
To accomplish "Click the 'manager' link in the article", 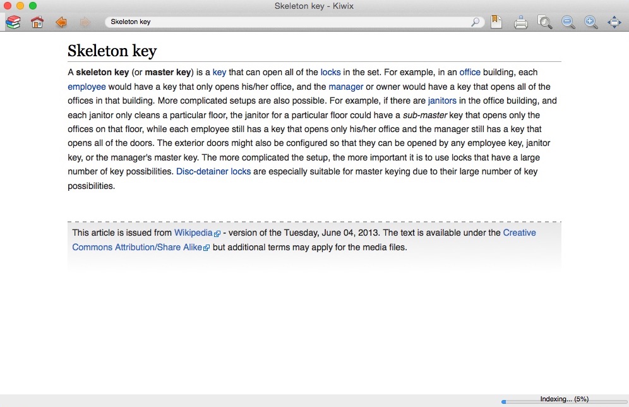I will click(345, 87).
